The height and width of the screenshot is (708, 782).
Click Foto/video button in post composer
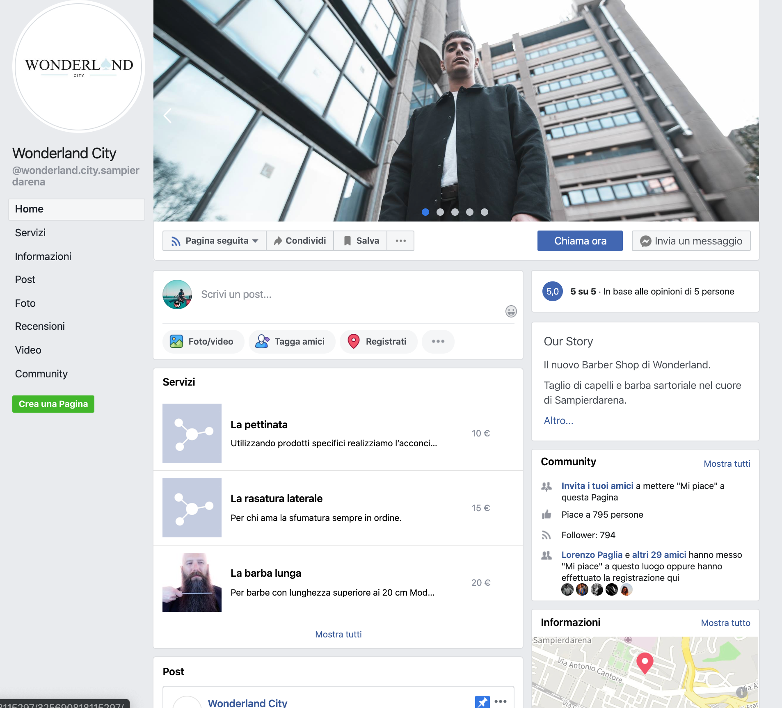point(203,342)
